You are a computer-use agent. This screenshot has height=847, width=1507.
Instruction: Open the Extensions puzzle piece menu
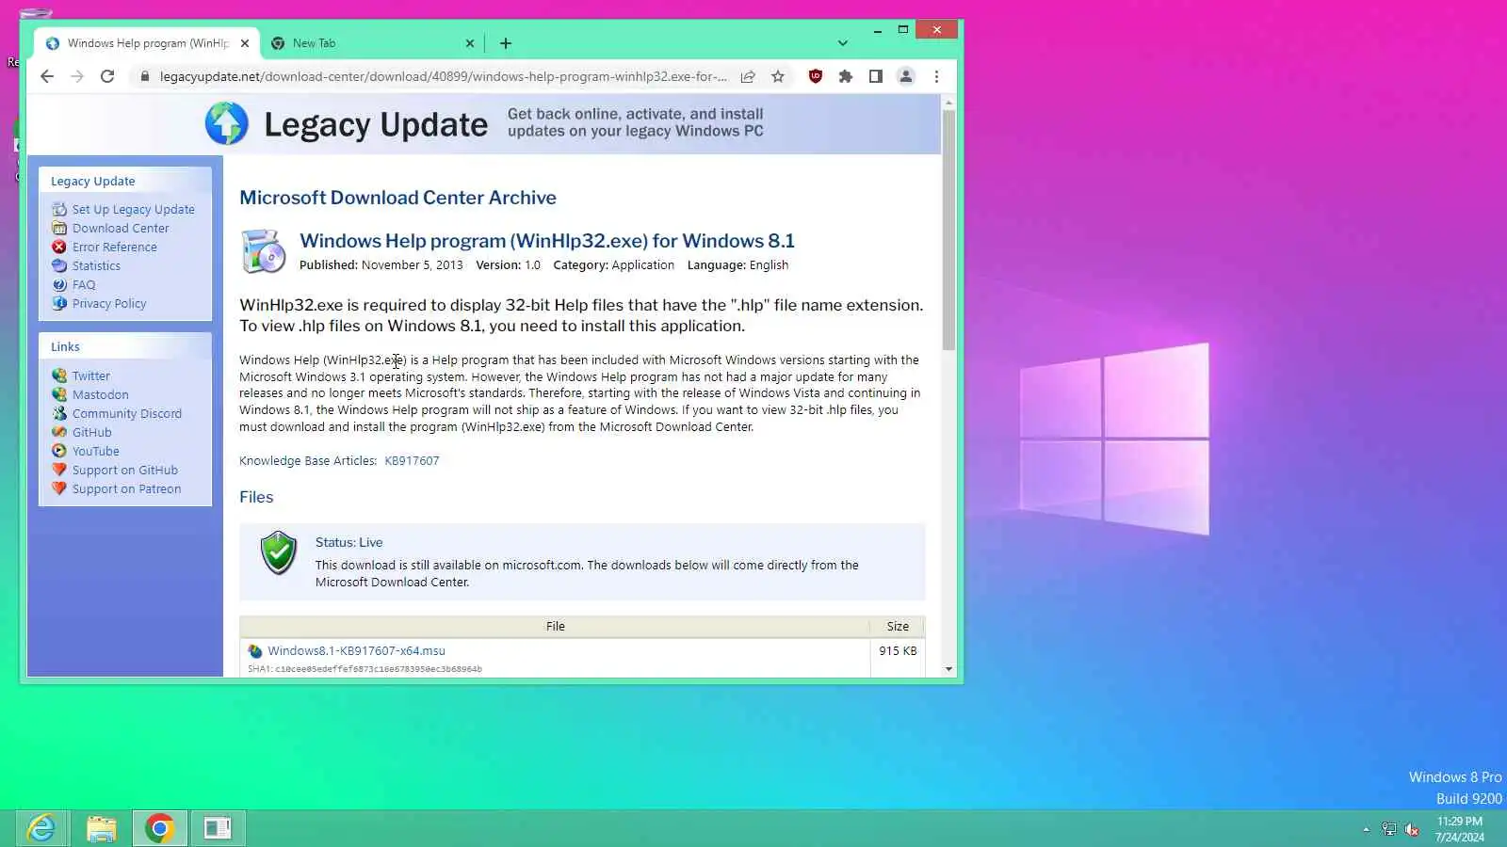coord(846,76)
